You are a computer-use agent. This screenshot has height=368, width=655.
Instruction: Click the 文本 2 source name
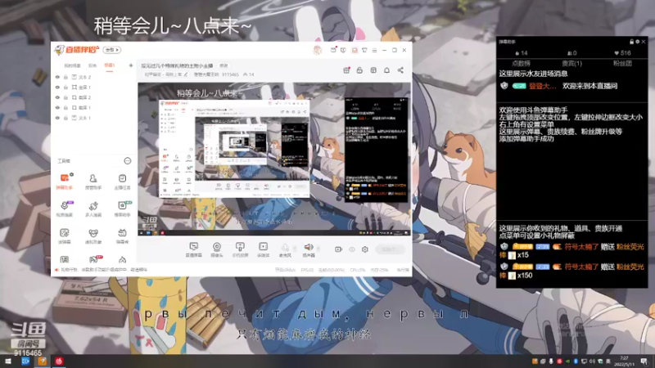pyautogui.click(x=84, y=77)
